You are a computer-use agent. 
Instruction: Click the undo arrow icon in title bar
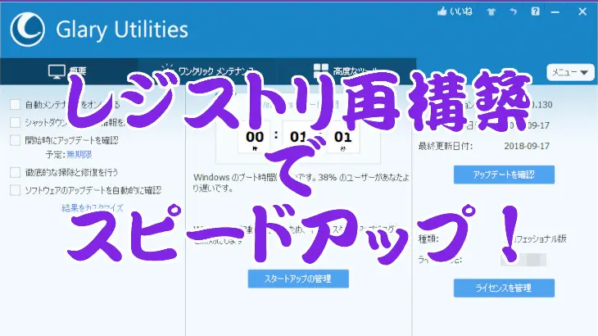(x=513, y=11)
